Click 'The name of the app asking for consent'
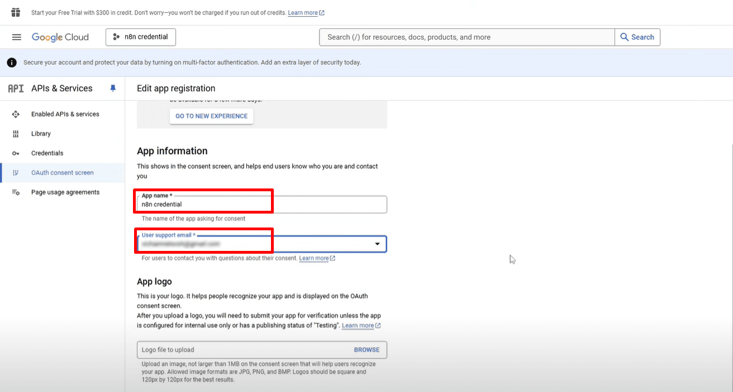The width and height of the screenshot is (733, 392). pyautogui.click(x=193, y=219)
